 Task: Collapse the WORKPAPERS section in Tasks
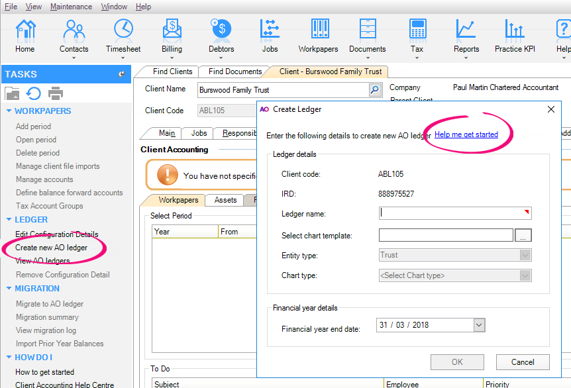(x=9, y=111)
